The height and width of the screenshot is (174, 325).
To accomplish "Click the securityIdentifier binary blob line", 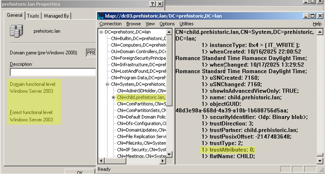I will [255, 117].
